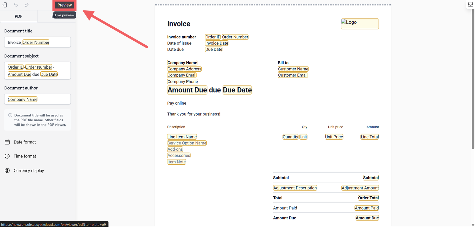475x227 pixels.
Task: Click the Accessories placeholder
Action: coord(179,155)
